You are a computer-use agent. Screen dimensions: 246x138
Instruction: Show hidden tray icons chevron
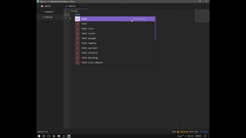click(x=186, y=136)
